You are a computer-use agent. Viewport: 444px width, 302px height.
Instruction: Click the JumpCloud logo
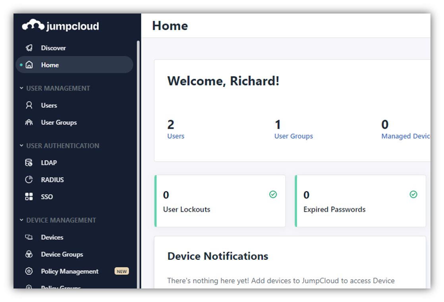(60, 26)
